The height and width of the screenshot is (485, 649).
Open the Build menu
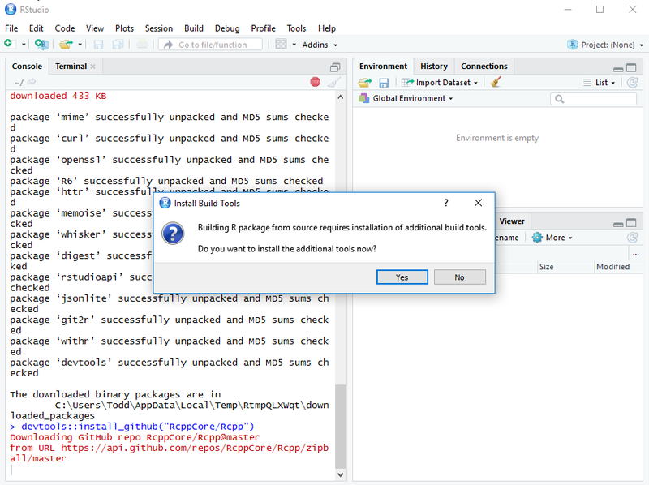tap(194, 28)
